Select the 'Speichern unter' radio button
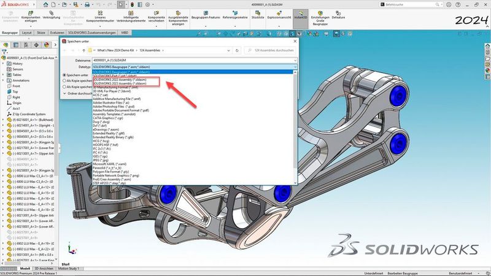This screenshot has width=491, height=276. tap(64, 75)
